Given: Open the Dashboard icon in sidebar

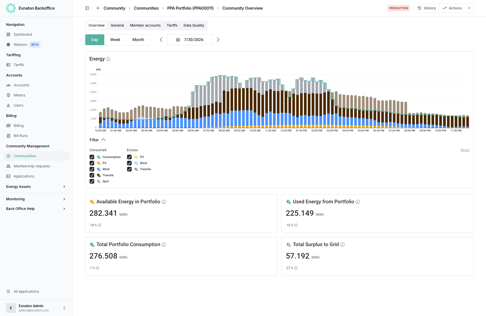Looking at the screenshot, I should point(8,34).
